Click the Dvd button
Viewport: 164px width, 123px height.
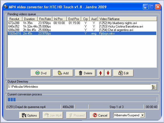coord(41,73)
